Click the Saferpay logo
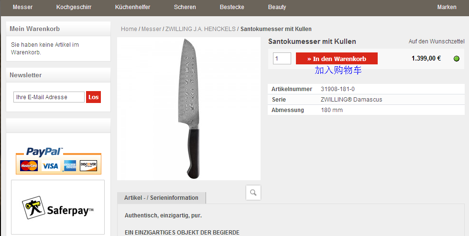The image size is (469, 236). coord(58,207)
